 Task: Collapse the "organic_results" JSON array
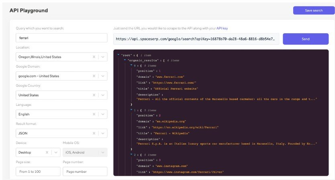click(x=125, y=60)
